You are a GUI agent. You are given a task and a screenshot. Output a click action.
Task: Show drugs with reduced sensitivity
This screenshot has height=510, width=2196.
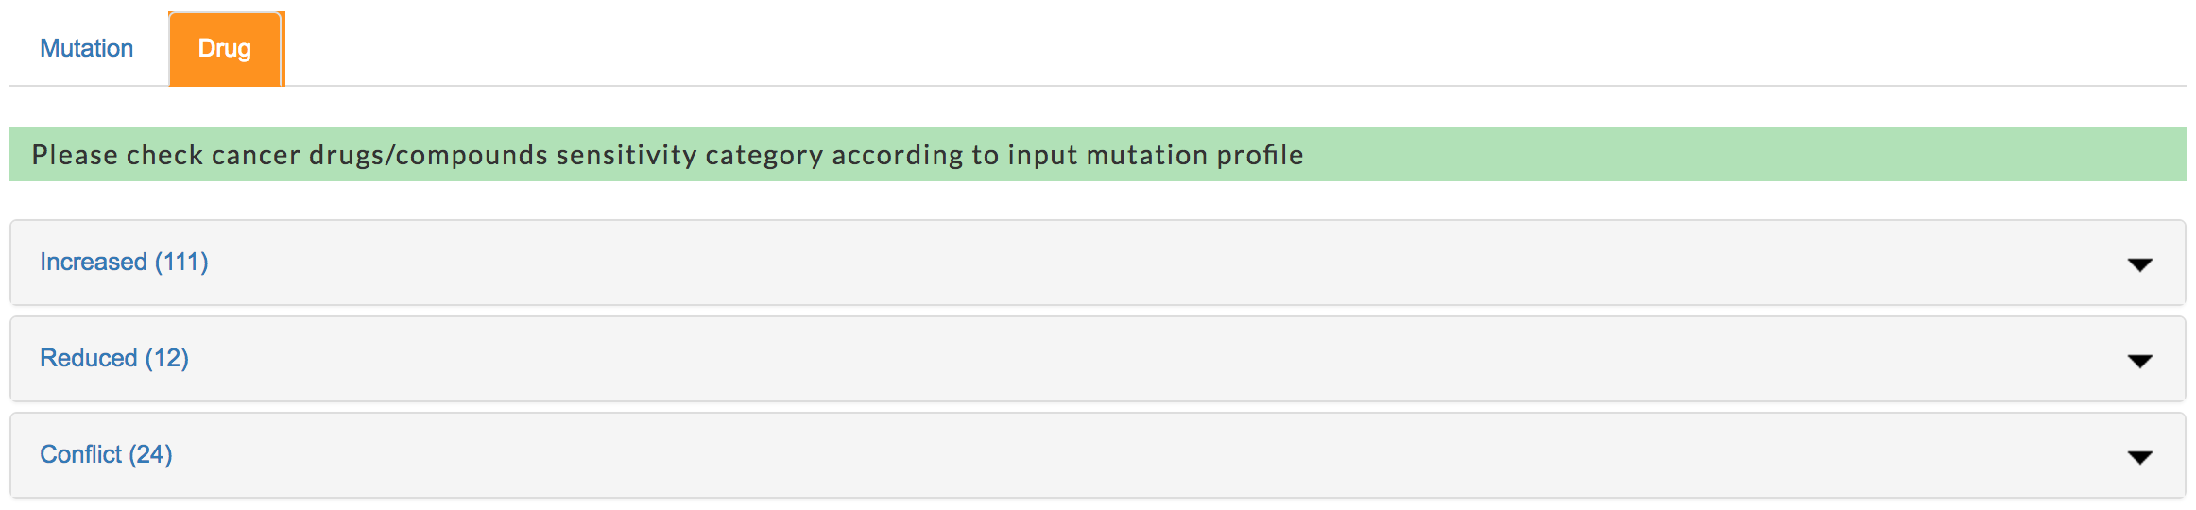pos(114,358)
